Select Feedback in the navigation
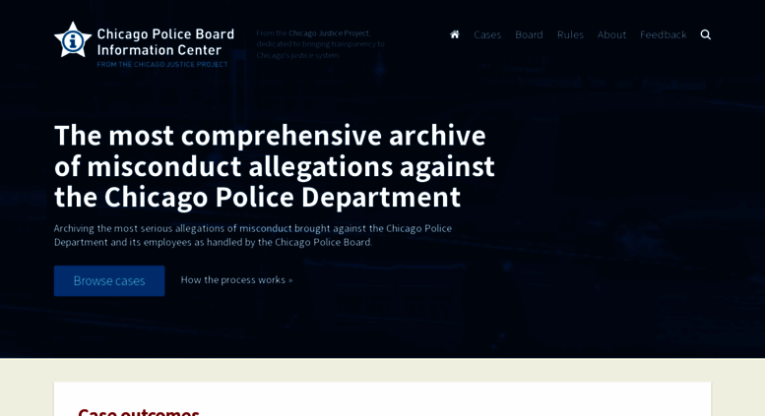 pos(663,34)
